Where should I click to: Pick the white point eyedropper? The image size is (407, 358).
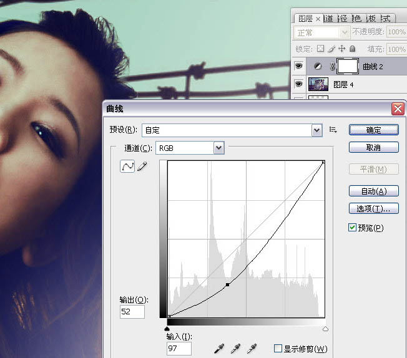pyautogui.click(x=252, y=348)
